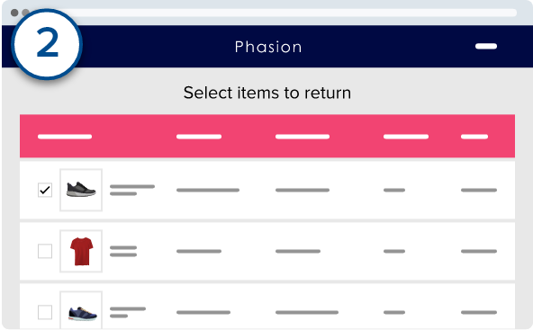
Task: Click the blue sneaker product thumbnail
Action: [81, 310]
